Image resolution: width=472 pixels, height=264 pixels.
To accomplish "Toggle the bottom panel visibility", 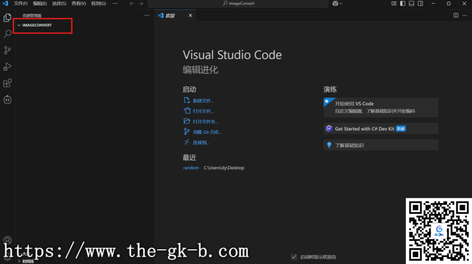I will coord(412,4).
